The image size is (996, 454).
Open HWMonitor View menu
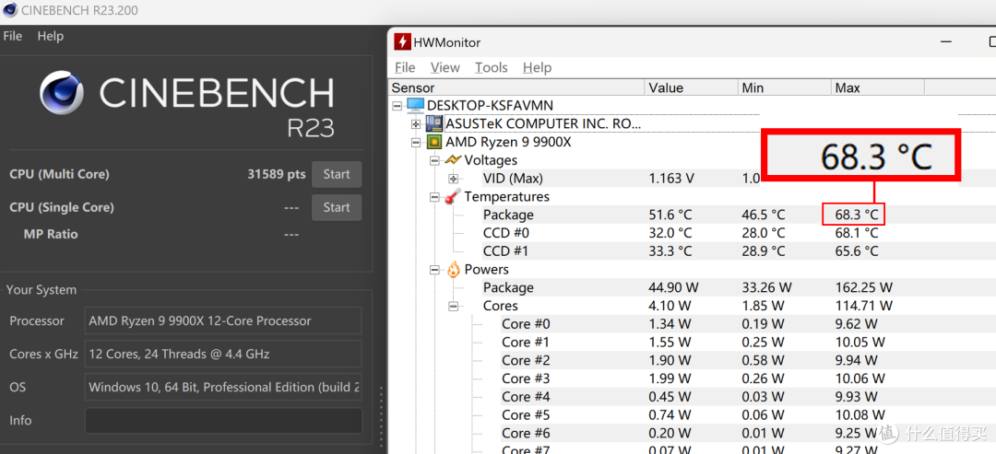445,67
